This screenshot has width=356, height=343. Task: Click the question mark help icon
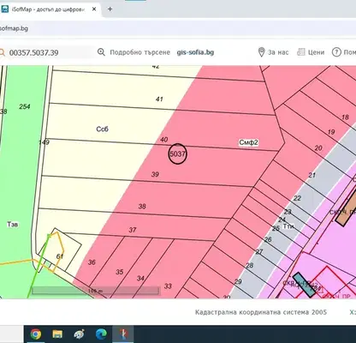pos(336,52)
